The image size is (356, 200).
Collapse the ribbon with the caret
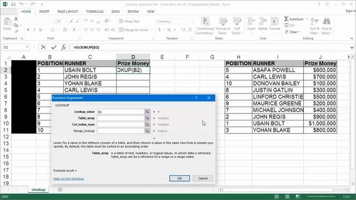coord(352,38)
